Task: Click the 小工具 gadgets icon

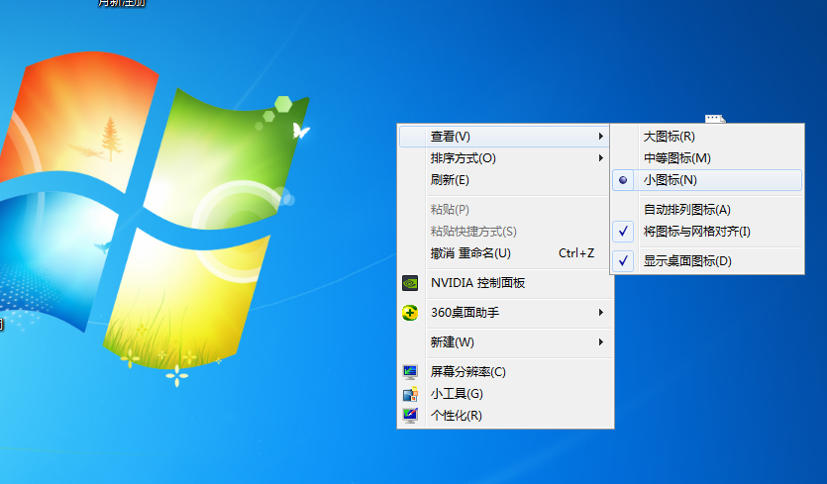Action: pos(410,394)
